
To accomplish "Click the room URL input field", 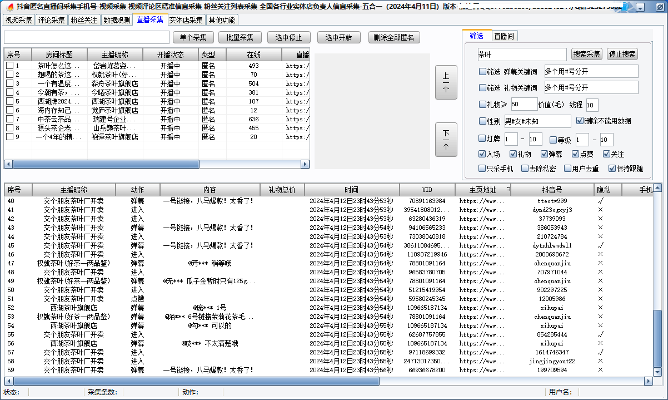I will 87,37.
